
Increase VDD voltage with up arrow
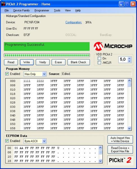[x=129, y=58]
